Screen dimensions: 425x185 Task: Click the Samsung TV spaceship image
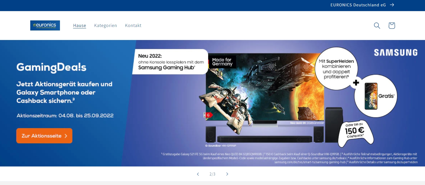point(264,87)
